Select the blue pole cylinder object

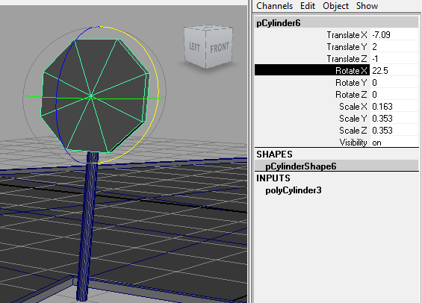pyautogui.click(x=87, y=226)
